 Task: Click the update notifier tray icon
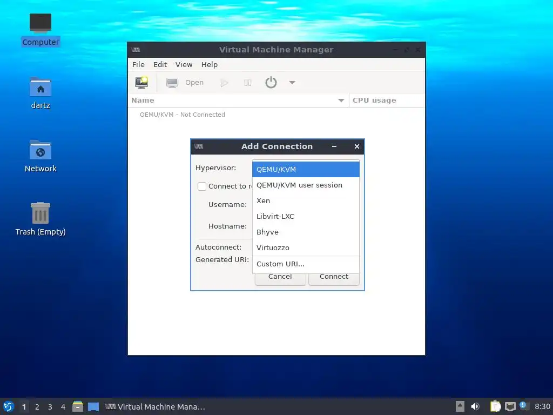[x=524, y=406]
